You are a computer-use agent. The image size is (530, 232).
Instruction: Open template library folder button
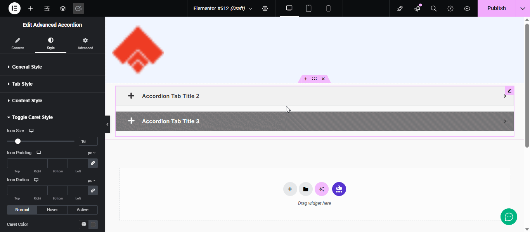[x=306, y=189]
